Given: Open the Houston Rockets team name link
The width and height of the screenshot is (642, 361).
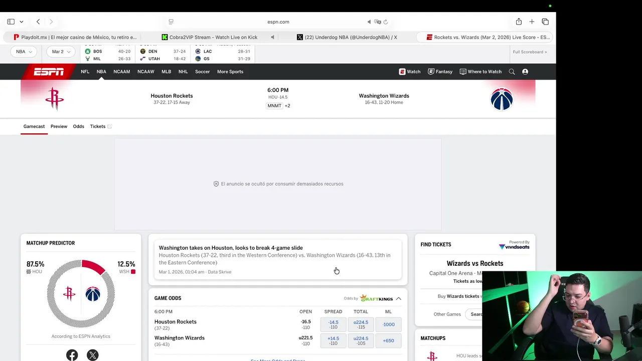Looking at the screenshot, I should coord(172,96).
